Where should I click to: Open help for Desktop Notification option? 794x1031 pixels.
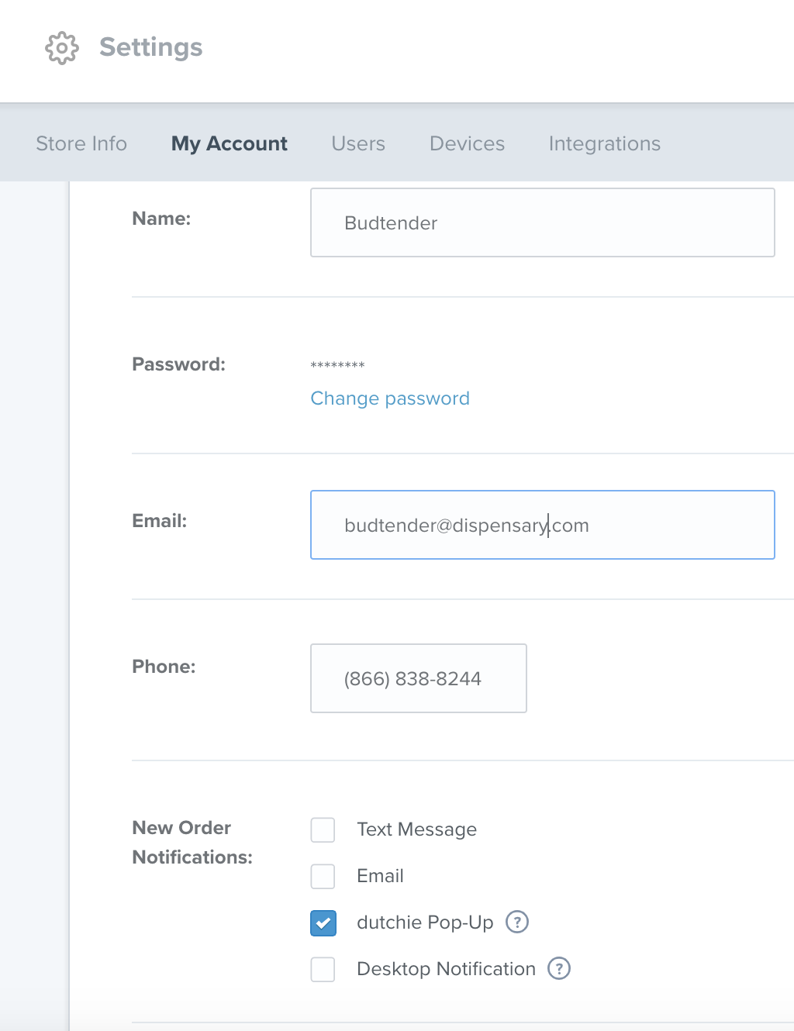559,968
